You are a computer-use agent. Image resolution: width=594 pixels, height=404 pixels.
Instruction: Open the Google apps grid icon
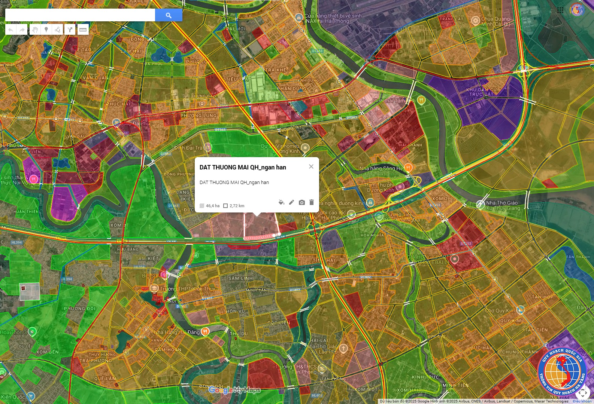coord(560,10)
